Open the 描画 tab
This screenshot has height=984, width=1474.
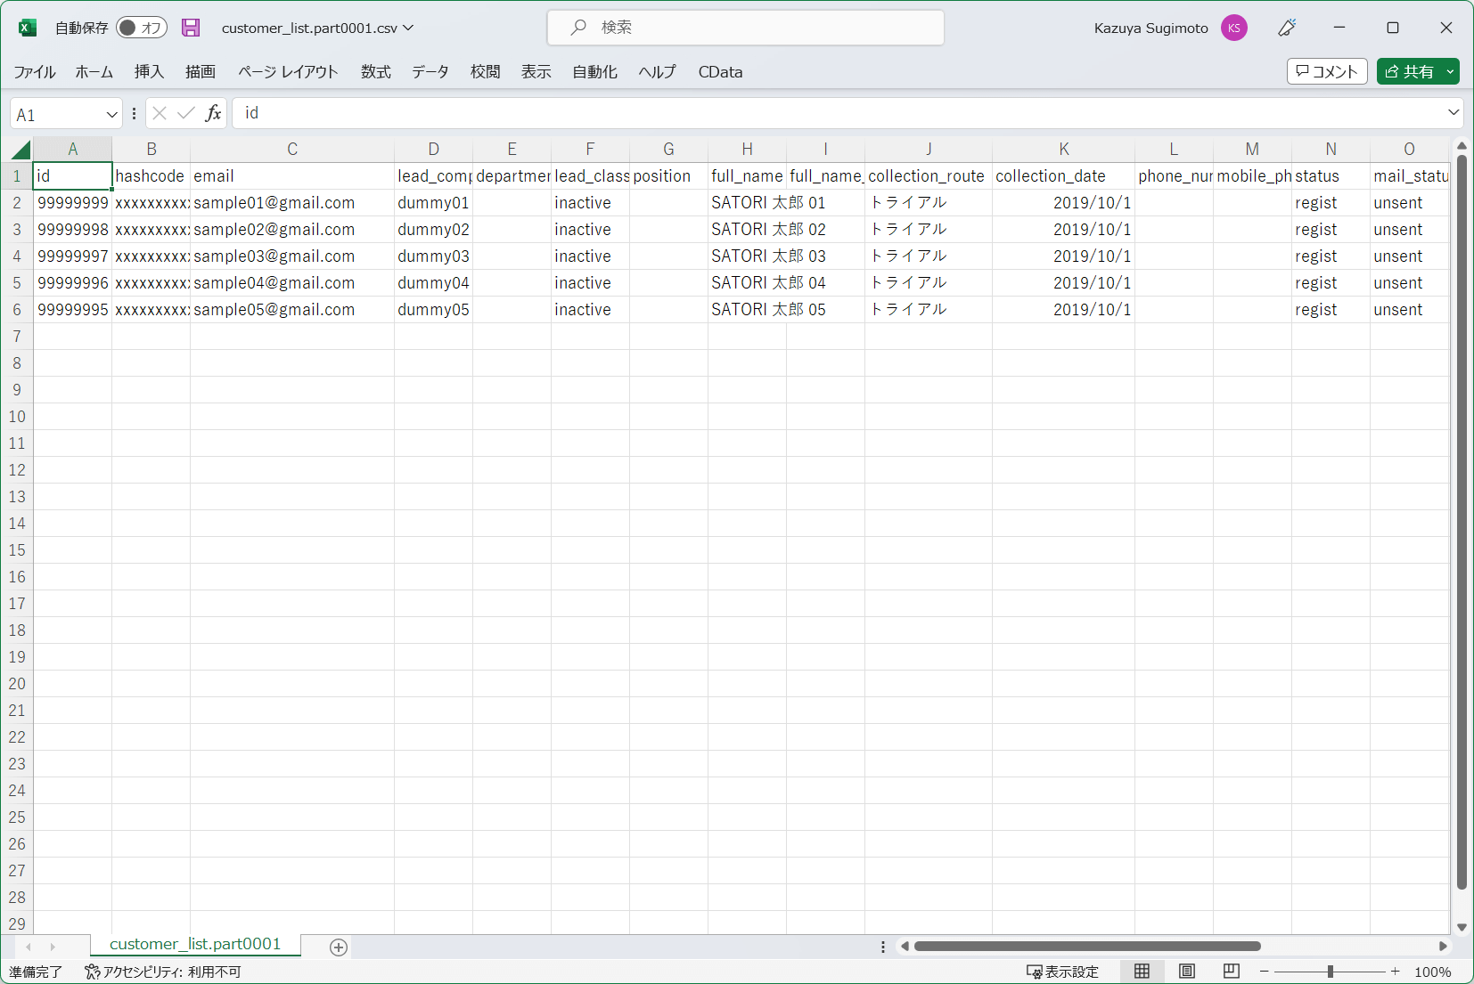click(x=201, y=71)
